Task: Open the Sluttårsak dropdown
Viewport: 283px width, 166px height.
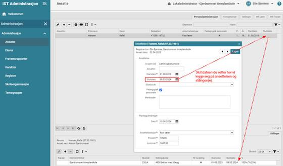Action: click(196, 85)
